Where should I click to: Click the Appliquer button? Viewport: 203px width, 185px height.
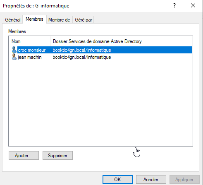tap(184, 180)
